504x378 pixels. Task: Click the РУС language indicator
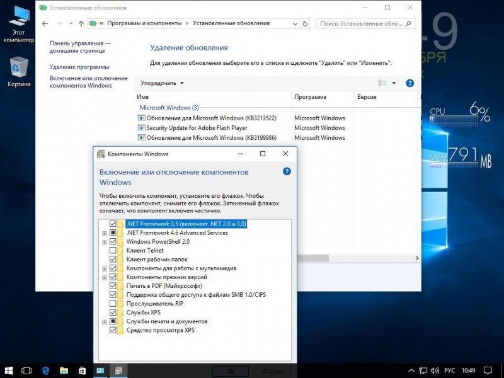[x=449, y=370]
